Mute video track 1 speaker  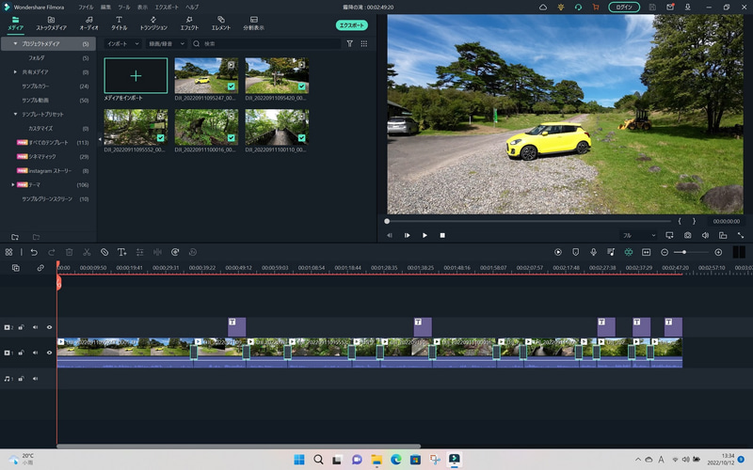coord(35,352)
